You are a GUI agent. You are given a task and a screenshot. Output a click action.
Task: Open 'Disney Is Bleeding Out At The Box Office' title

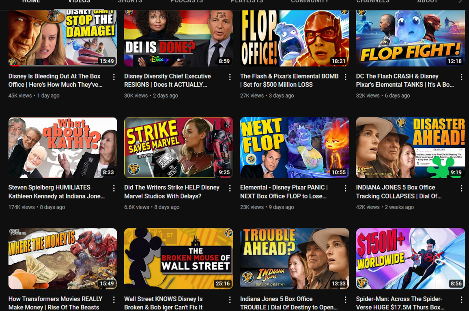pos(55,80)
